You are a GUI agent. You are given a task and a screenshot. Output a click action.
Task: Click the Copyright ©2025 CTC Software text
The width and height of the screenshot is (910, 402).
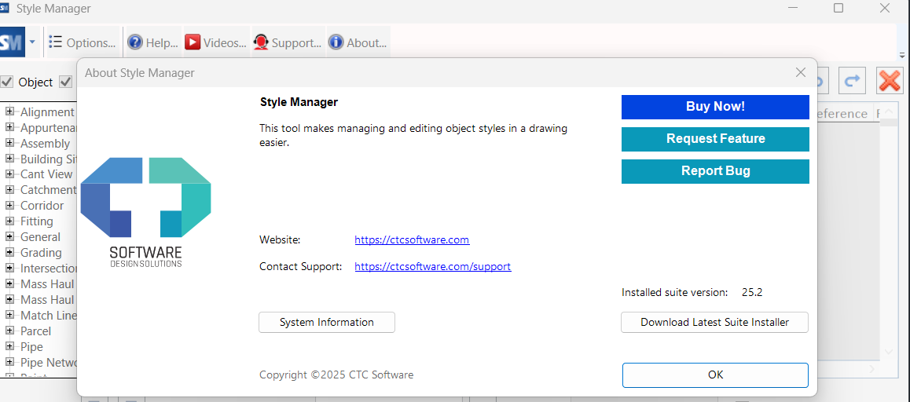[336, 375]
